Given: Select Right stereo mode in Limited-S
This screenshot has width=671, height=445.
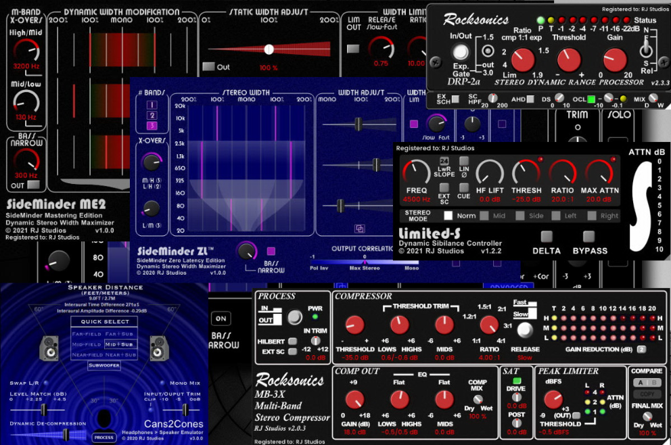Looking at the screenshot, I should (x=592, y=216).
